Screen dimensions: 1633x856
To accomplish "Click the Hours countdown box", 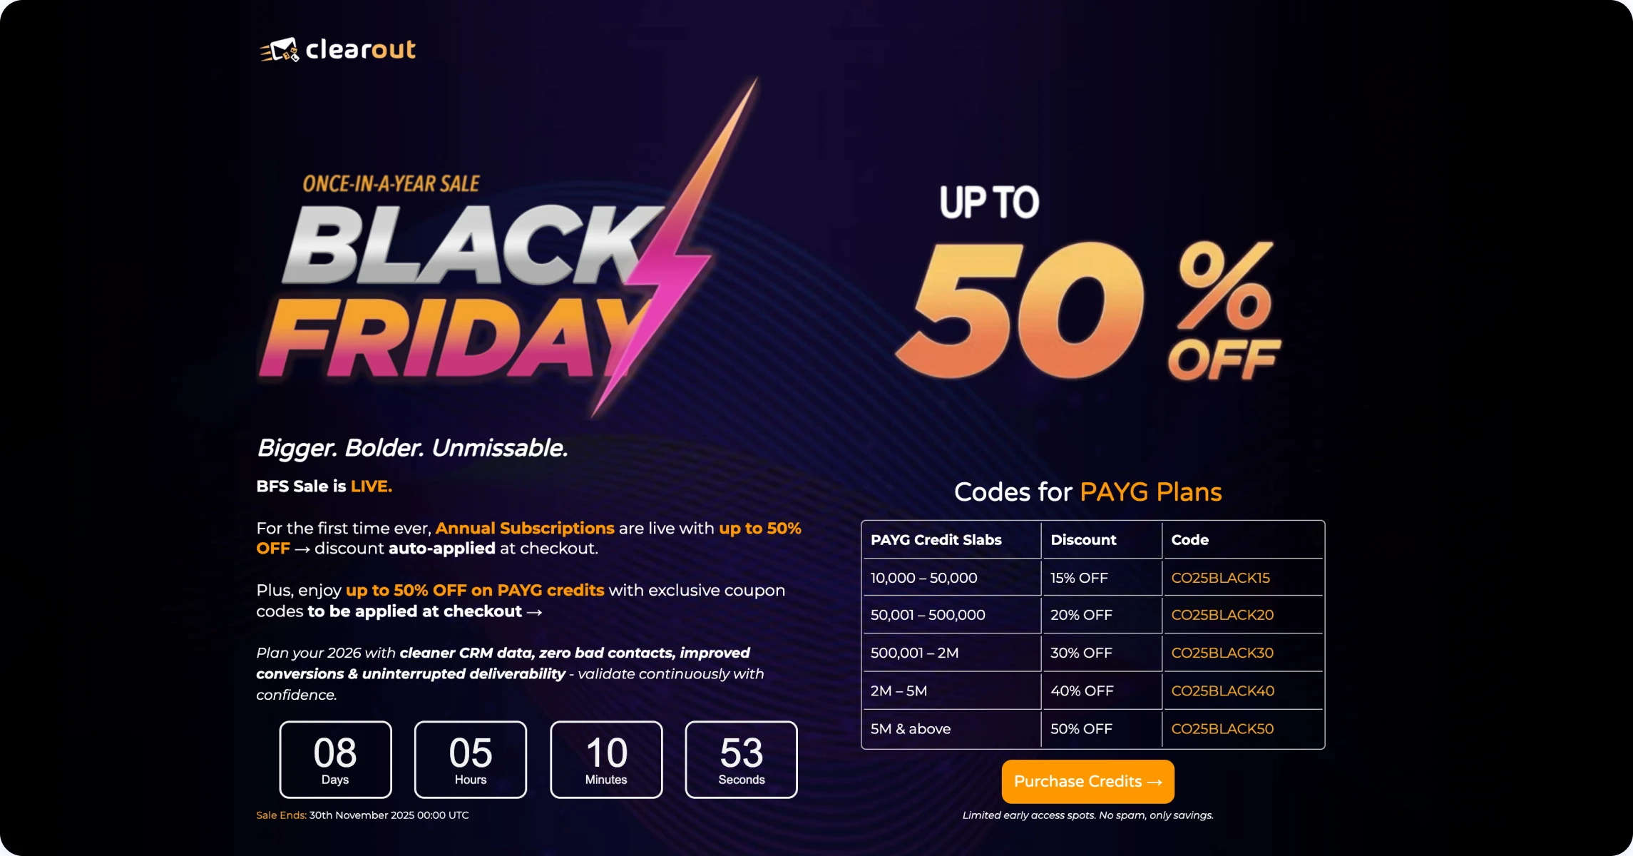I will click(471, 759).
